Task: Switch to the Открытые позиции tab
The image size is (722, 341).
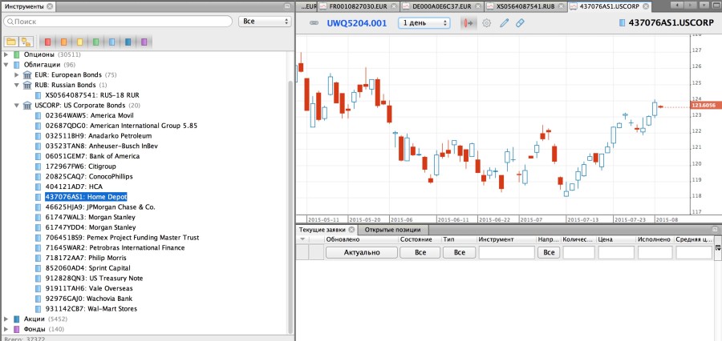Action: click(392, 230)
